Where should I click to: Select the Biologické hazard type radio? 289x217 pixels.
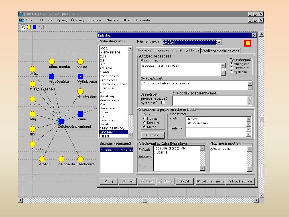(232, 63)
